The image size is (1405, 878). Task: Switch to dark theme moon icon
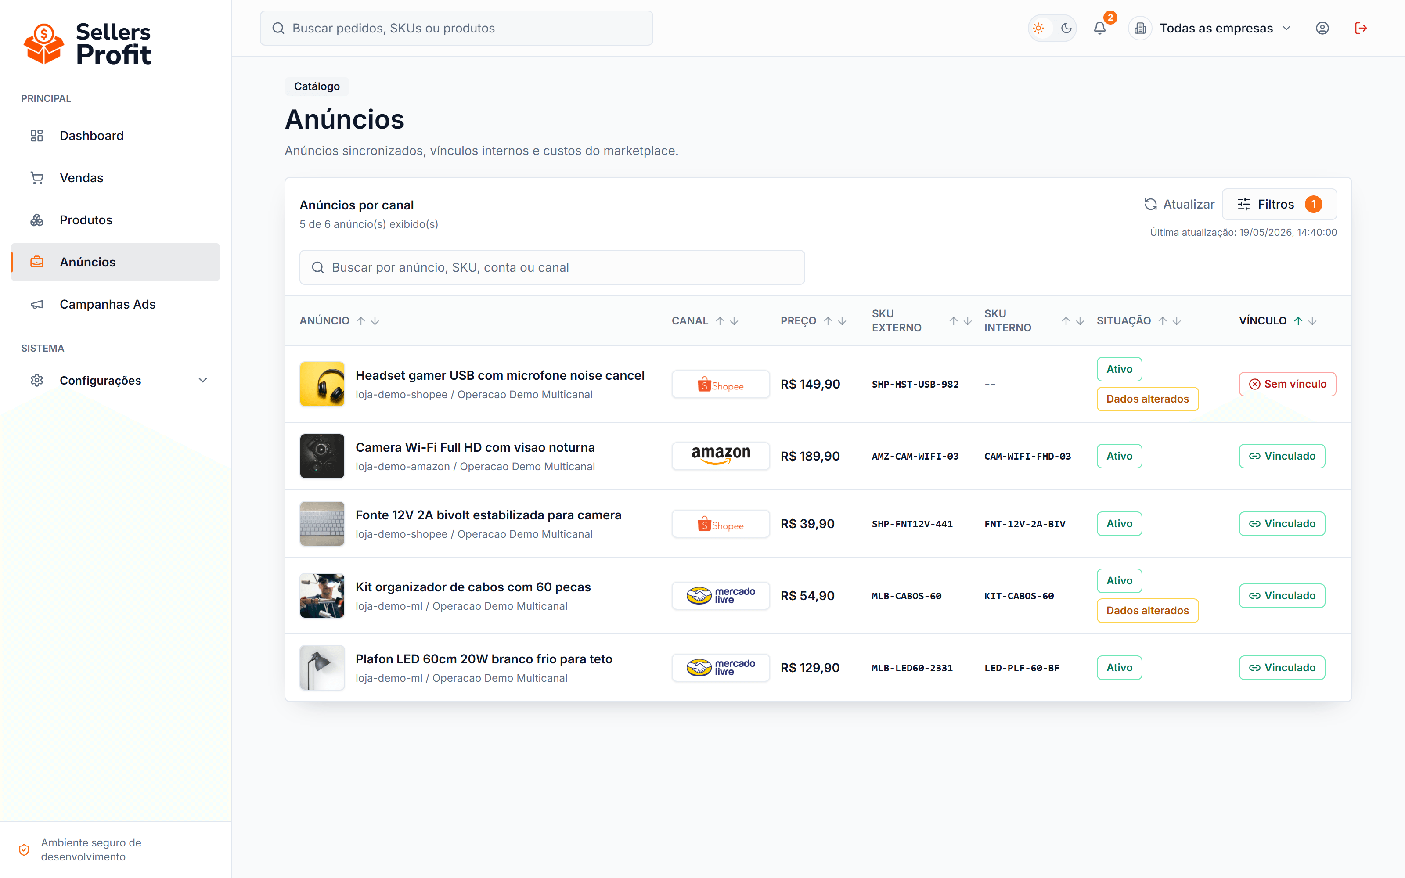(1066, 28)
